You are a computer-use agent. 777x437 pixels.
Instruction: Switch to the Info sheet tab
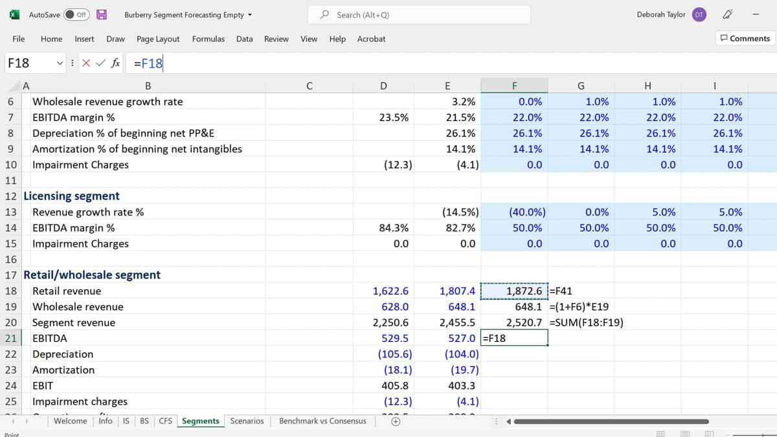click(x=106, y=421)
